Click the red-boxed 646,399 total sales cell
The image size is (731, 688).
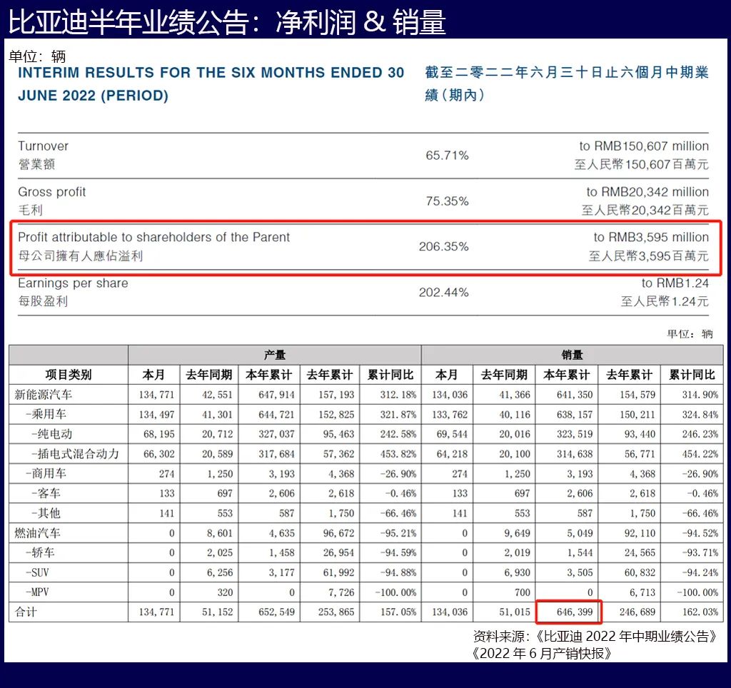[x=568, y=612]
